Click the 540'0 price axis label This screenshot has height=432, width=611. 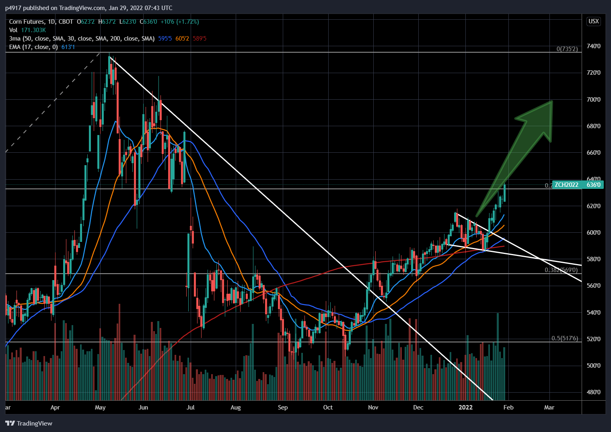(594, 313)
